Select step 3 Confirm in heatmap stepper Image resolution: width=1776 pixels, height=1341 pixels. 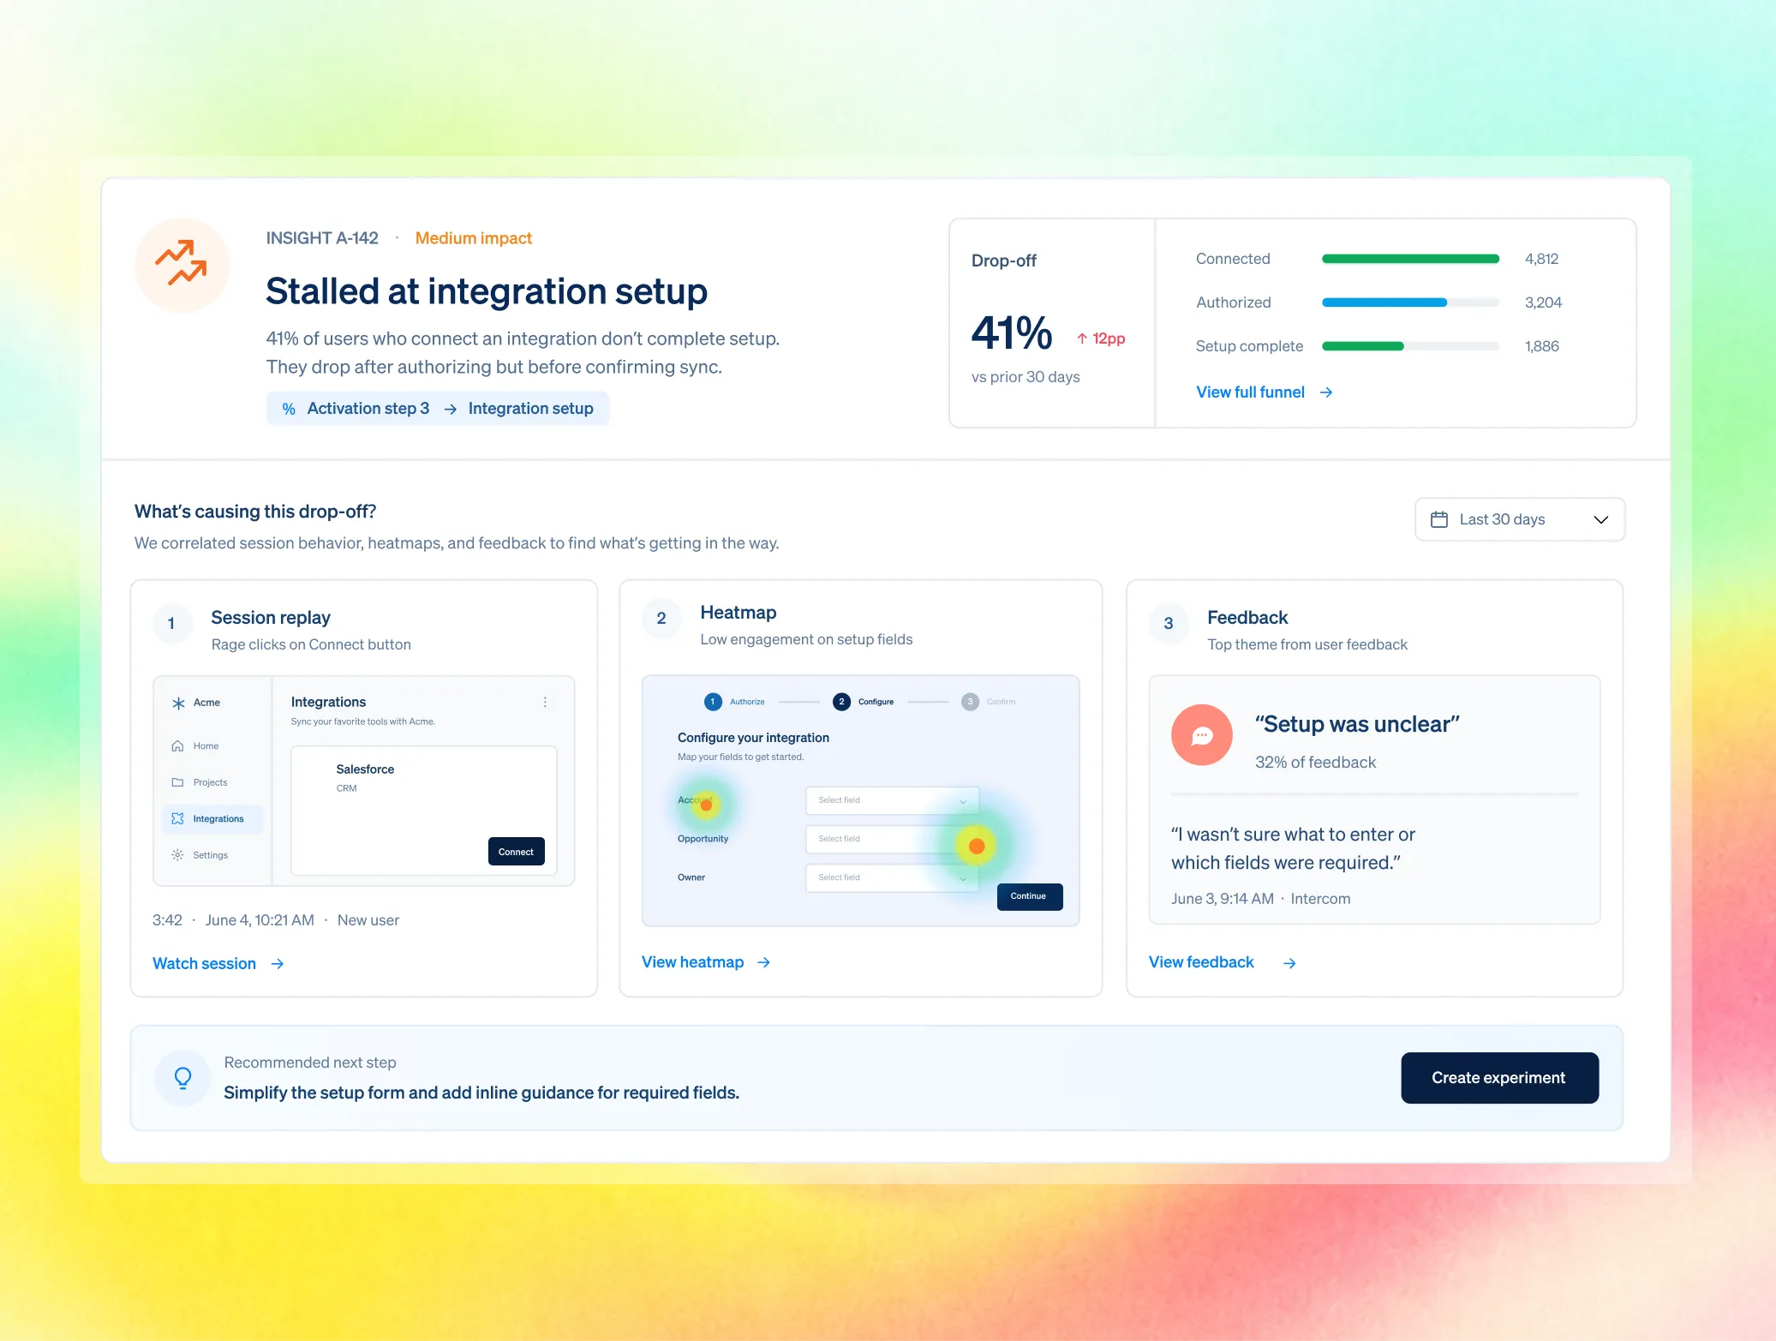click(989, 702)
